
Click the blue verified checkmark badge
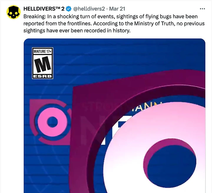[69, 9]
